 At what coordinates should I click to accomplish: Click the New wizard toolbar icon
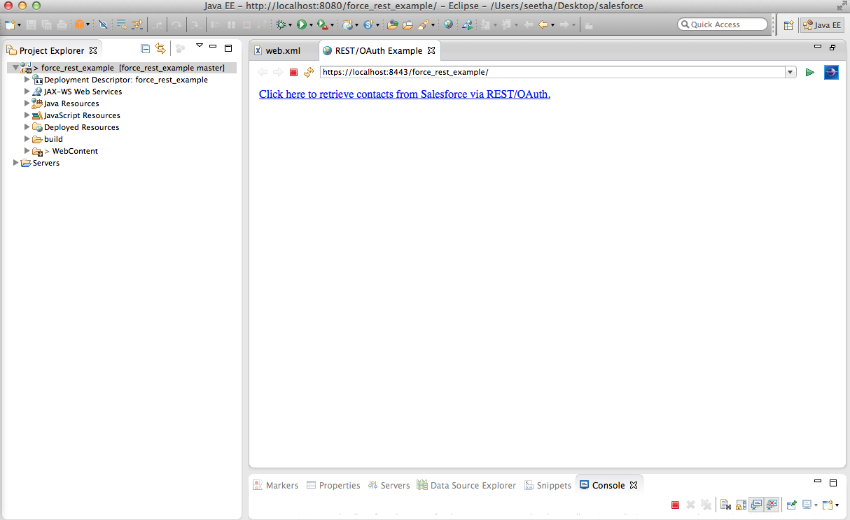[x=9, y=24]
